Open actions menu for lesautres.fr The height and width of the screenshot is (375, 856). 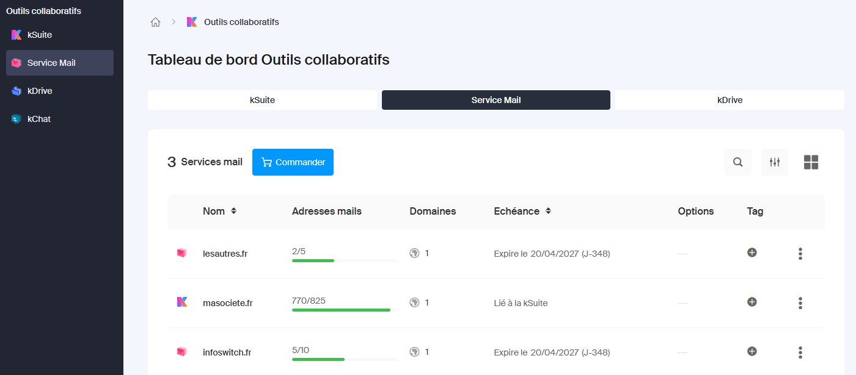pos(800,254)
